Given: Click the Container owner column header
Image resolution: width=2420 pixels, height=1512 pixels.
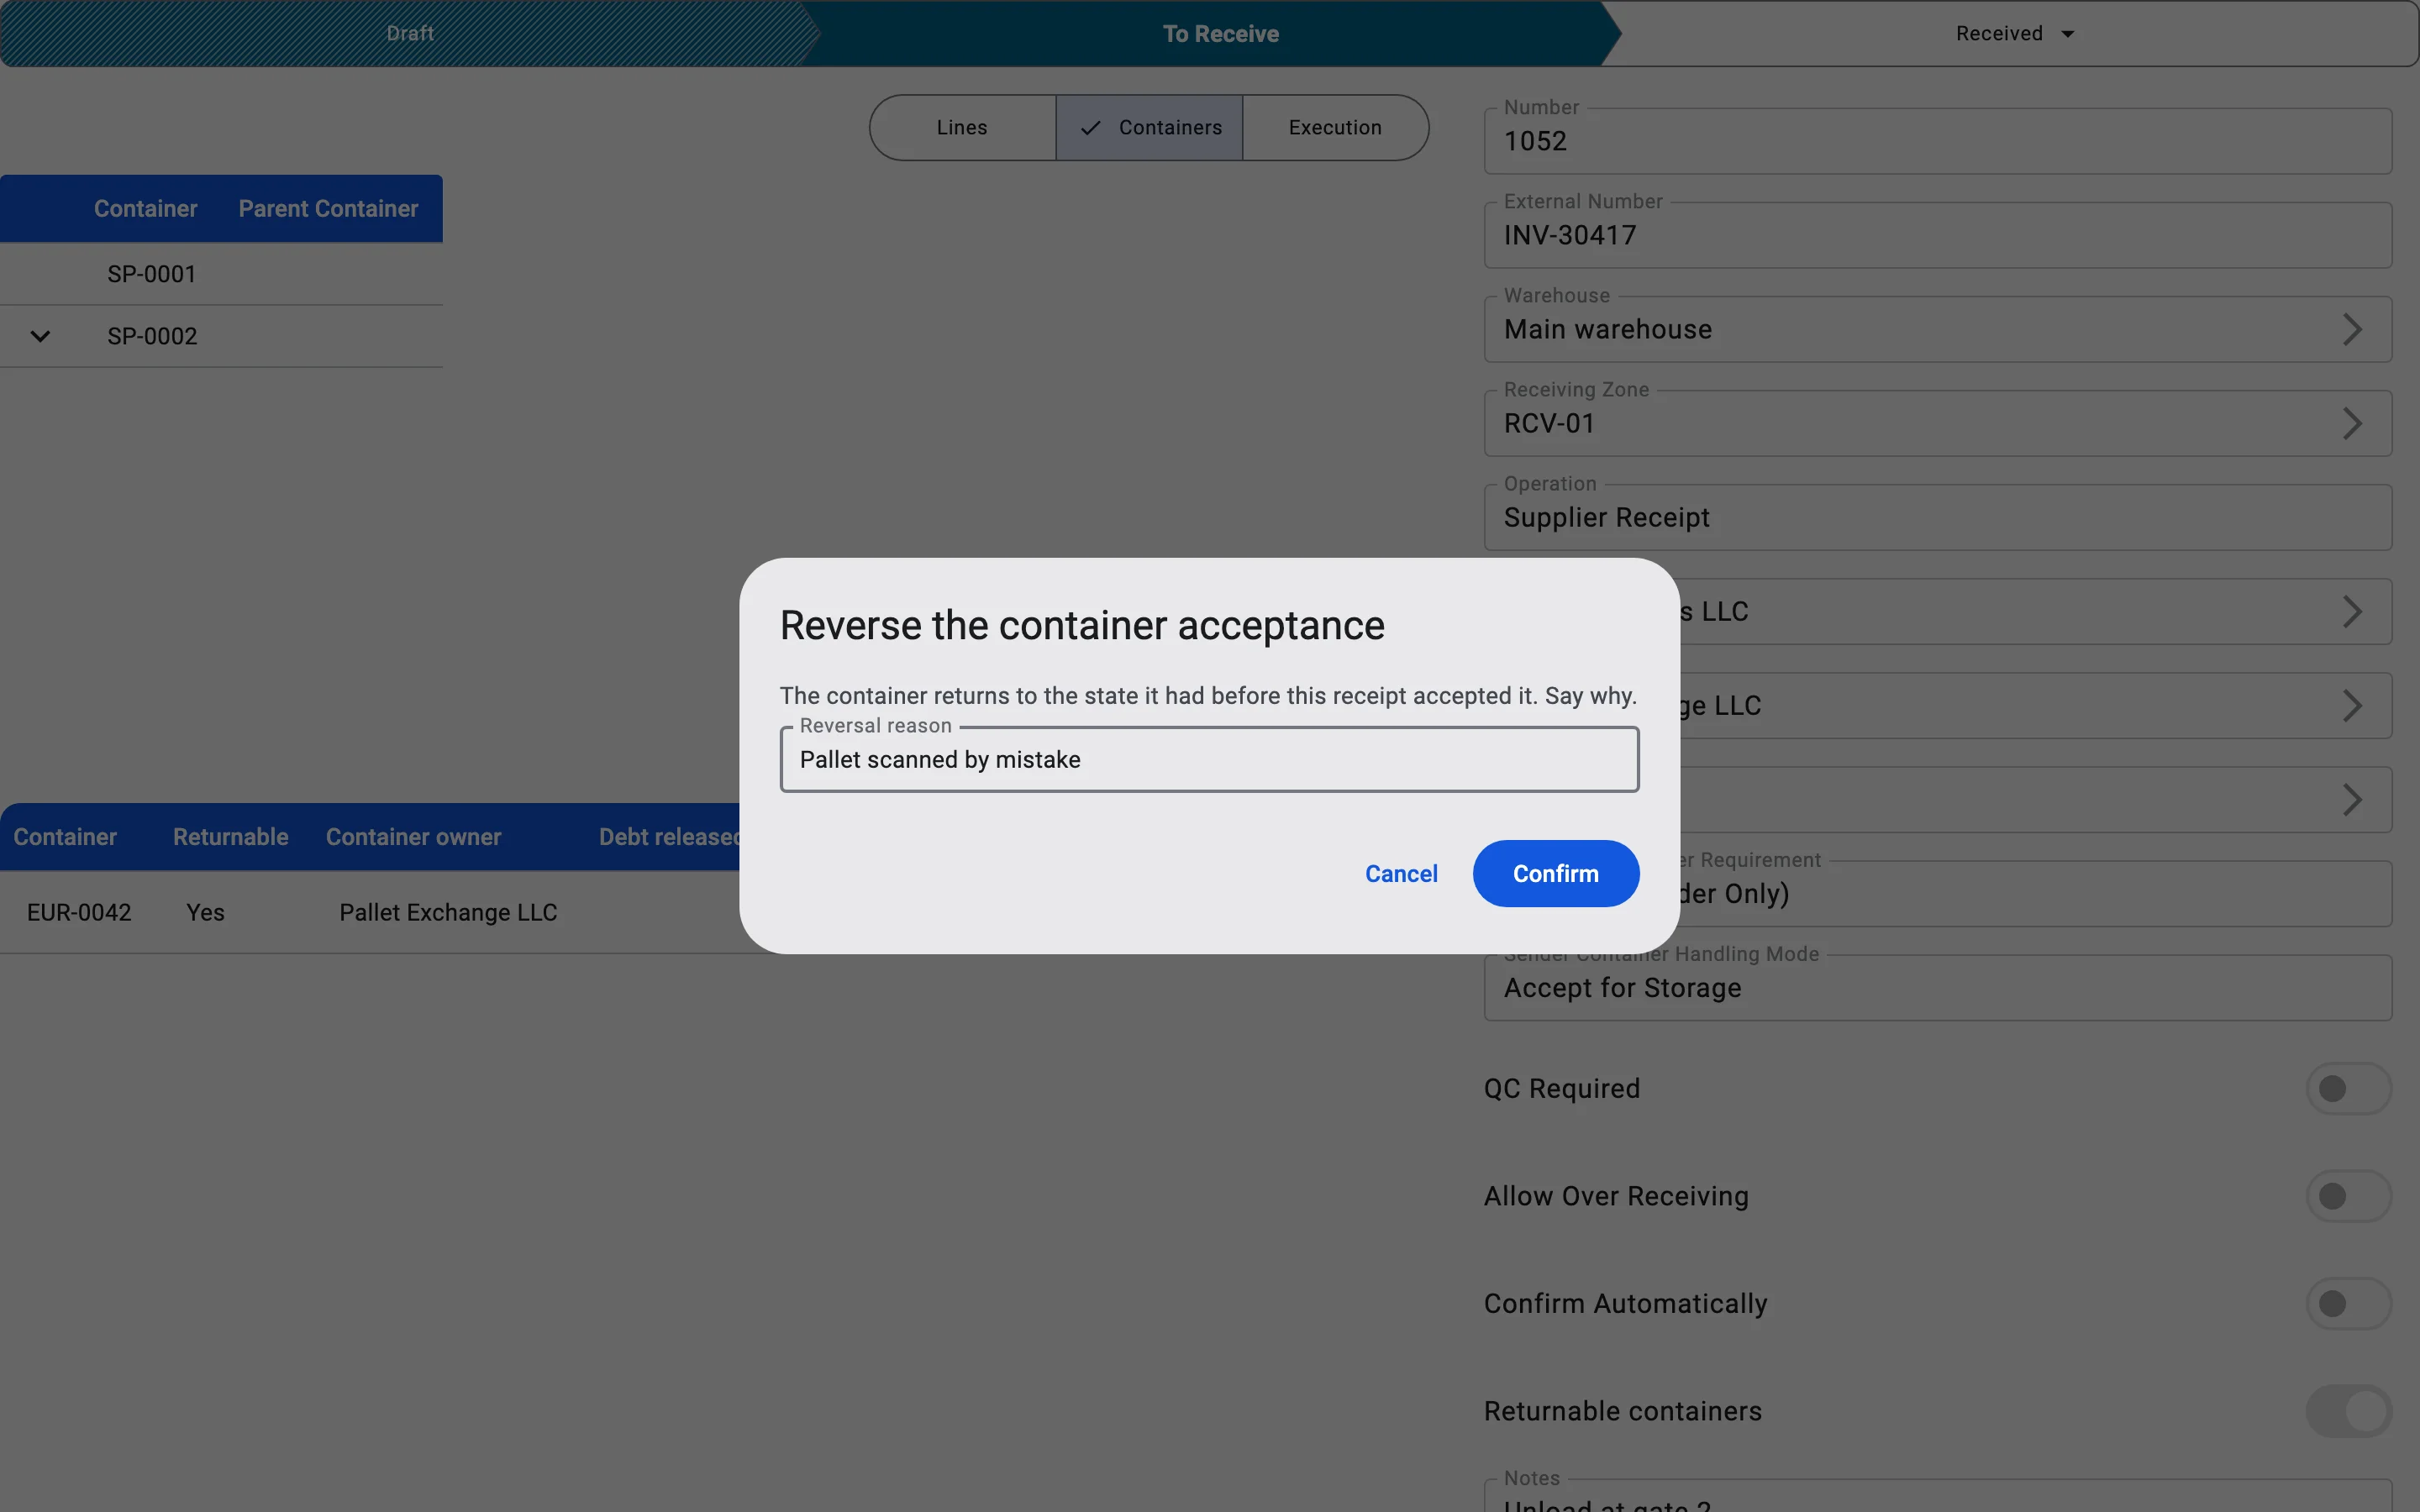Looking at the screenshot, I should tap(413, 837).
